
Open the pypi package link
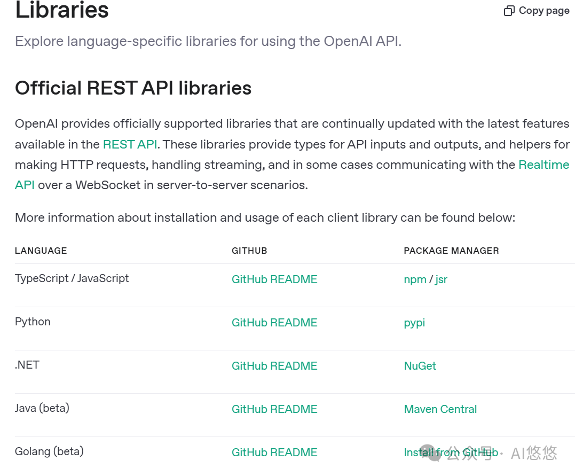pyautogui.click(x=414, y=323)
